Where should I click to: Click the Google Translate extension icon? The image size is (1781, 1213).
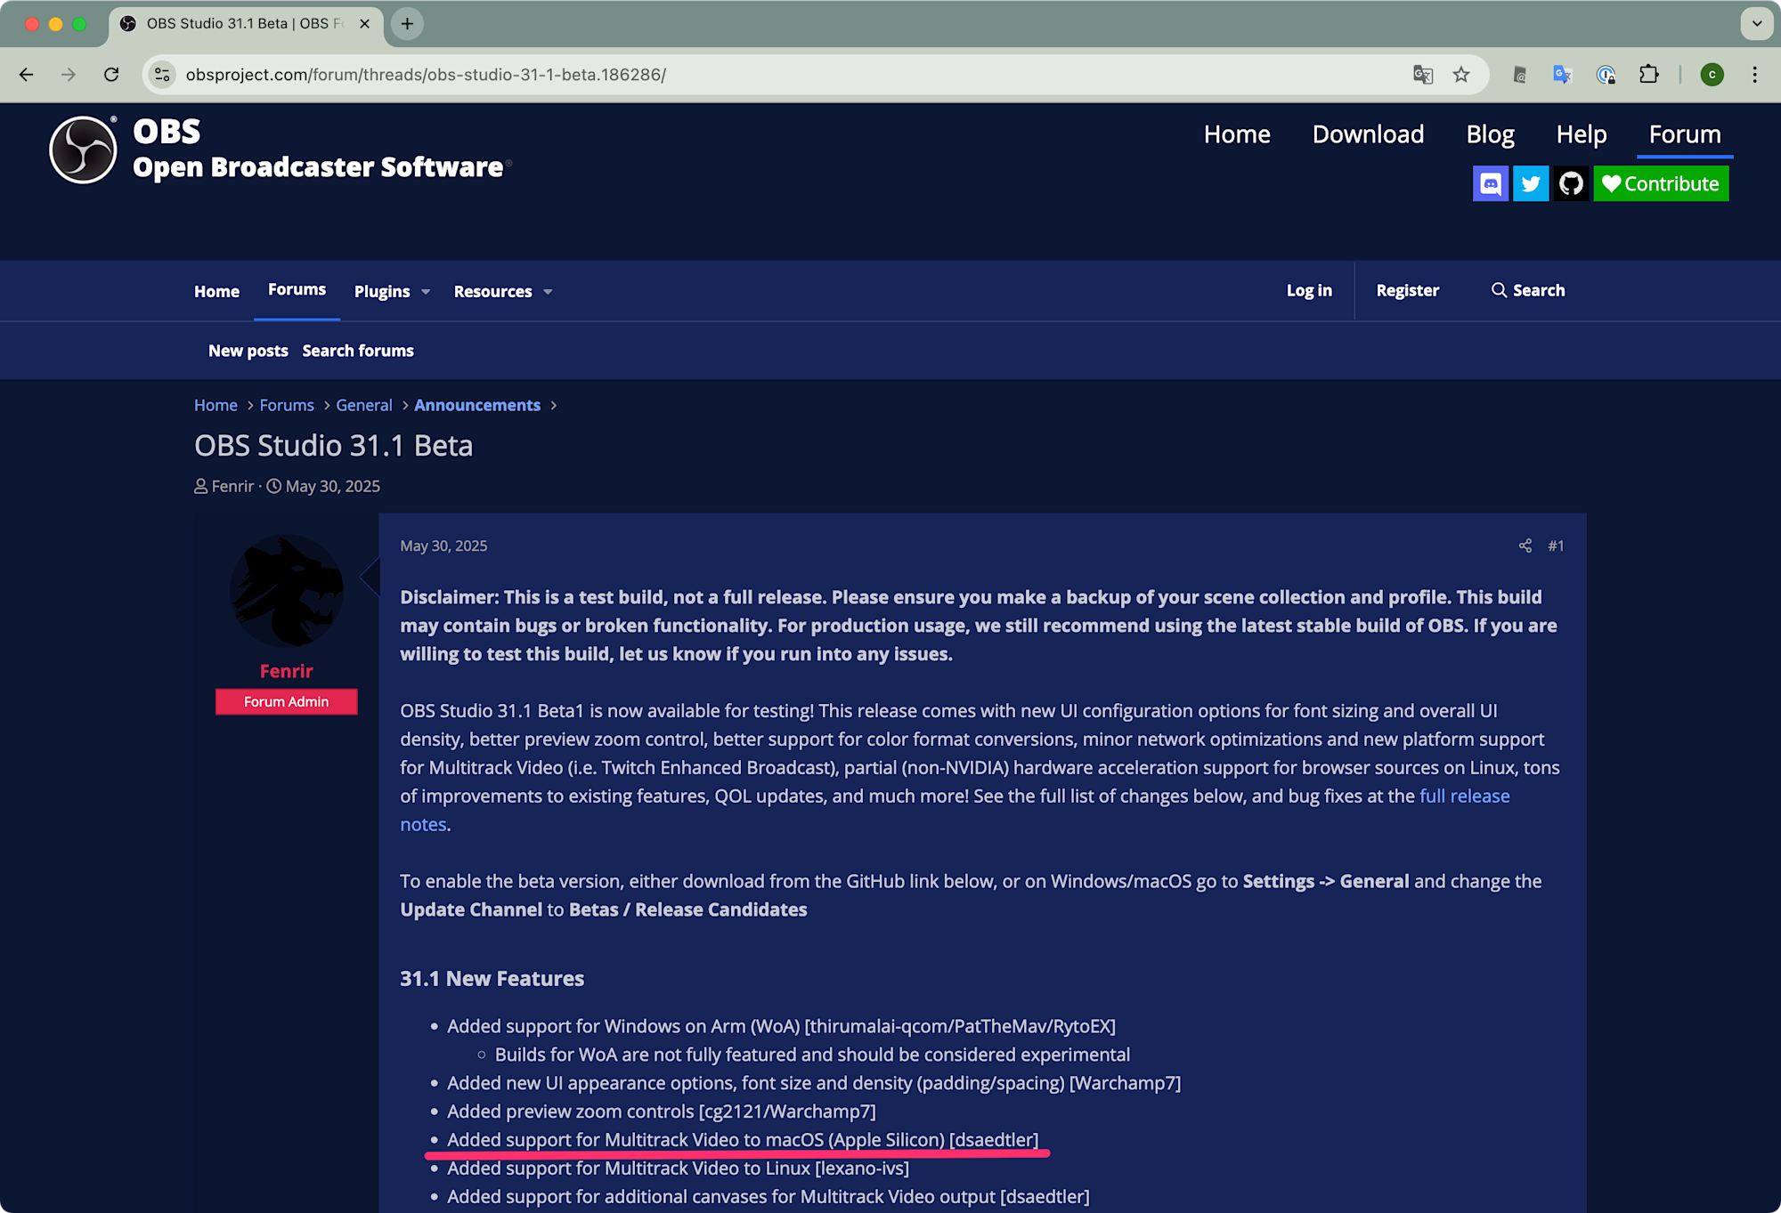tap(1562, 75)
